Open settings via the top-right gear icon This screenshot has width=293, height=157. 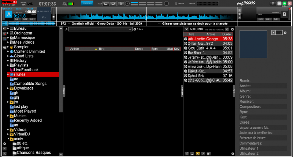point(273,3)
